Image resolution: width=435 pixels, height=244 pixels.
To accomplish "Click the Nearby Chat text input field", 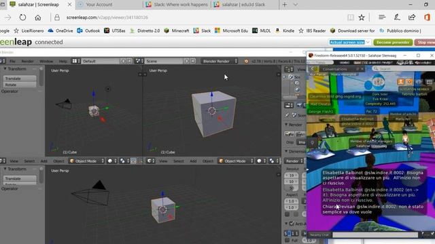I will 375,235.
